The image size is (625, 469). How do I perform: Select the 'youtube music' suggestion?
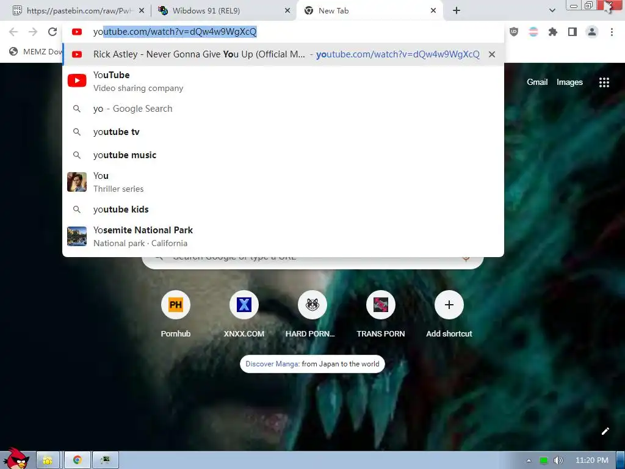[x=283, y=155]
